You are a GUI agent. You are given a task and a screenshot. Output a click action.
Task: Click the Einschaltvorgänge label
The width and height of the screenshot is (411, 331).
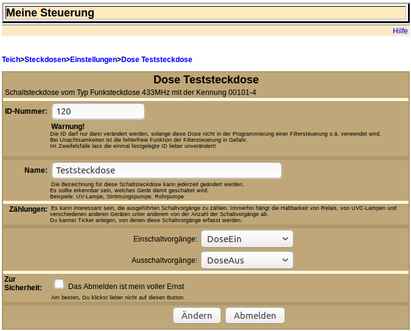click(165, 239)
